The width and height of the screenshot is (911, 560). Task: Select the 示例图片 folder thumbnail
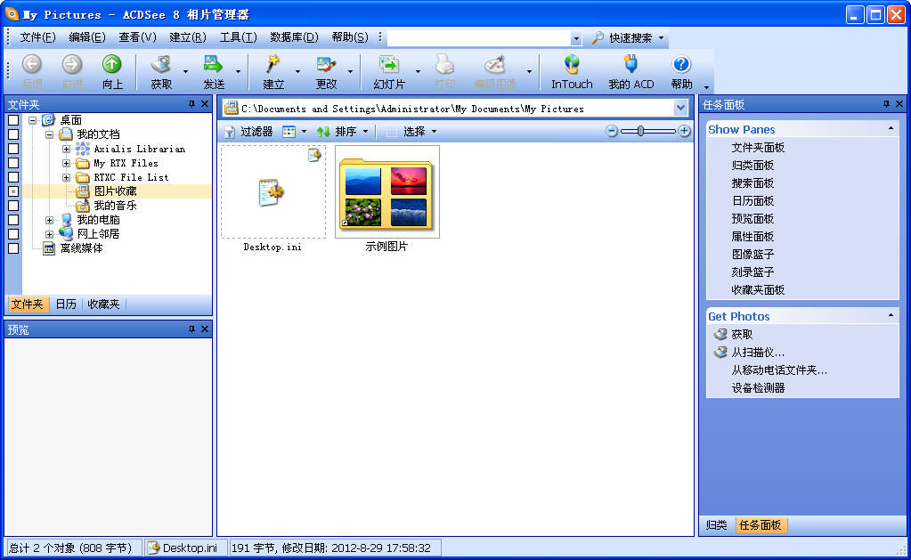pos(387,192)
